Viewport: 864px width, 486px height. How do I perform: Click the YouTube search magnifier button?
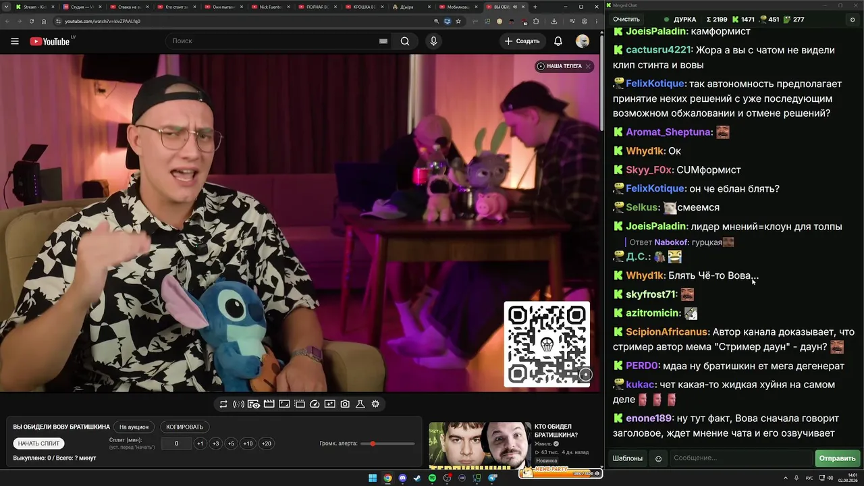[405, 41]
